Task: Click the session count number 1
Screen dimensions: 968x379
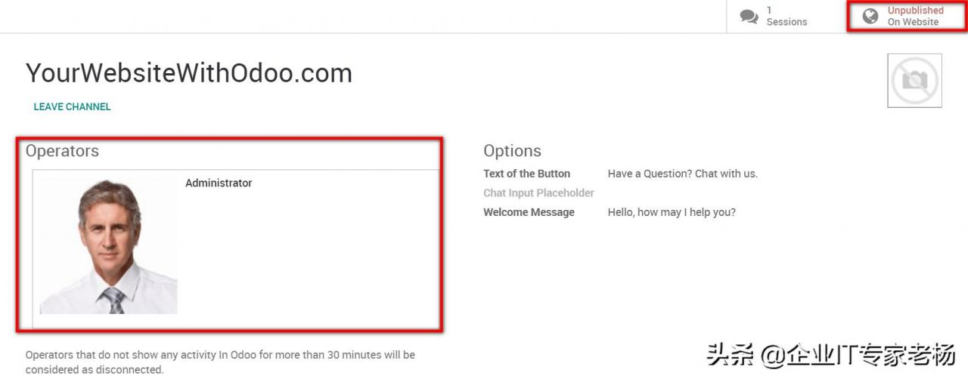Action: coord(769,11)
